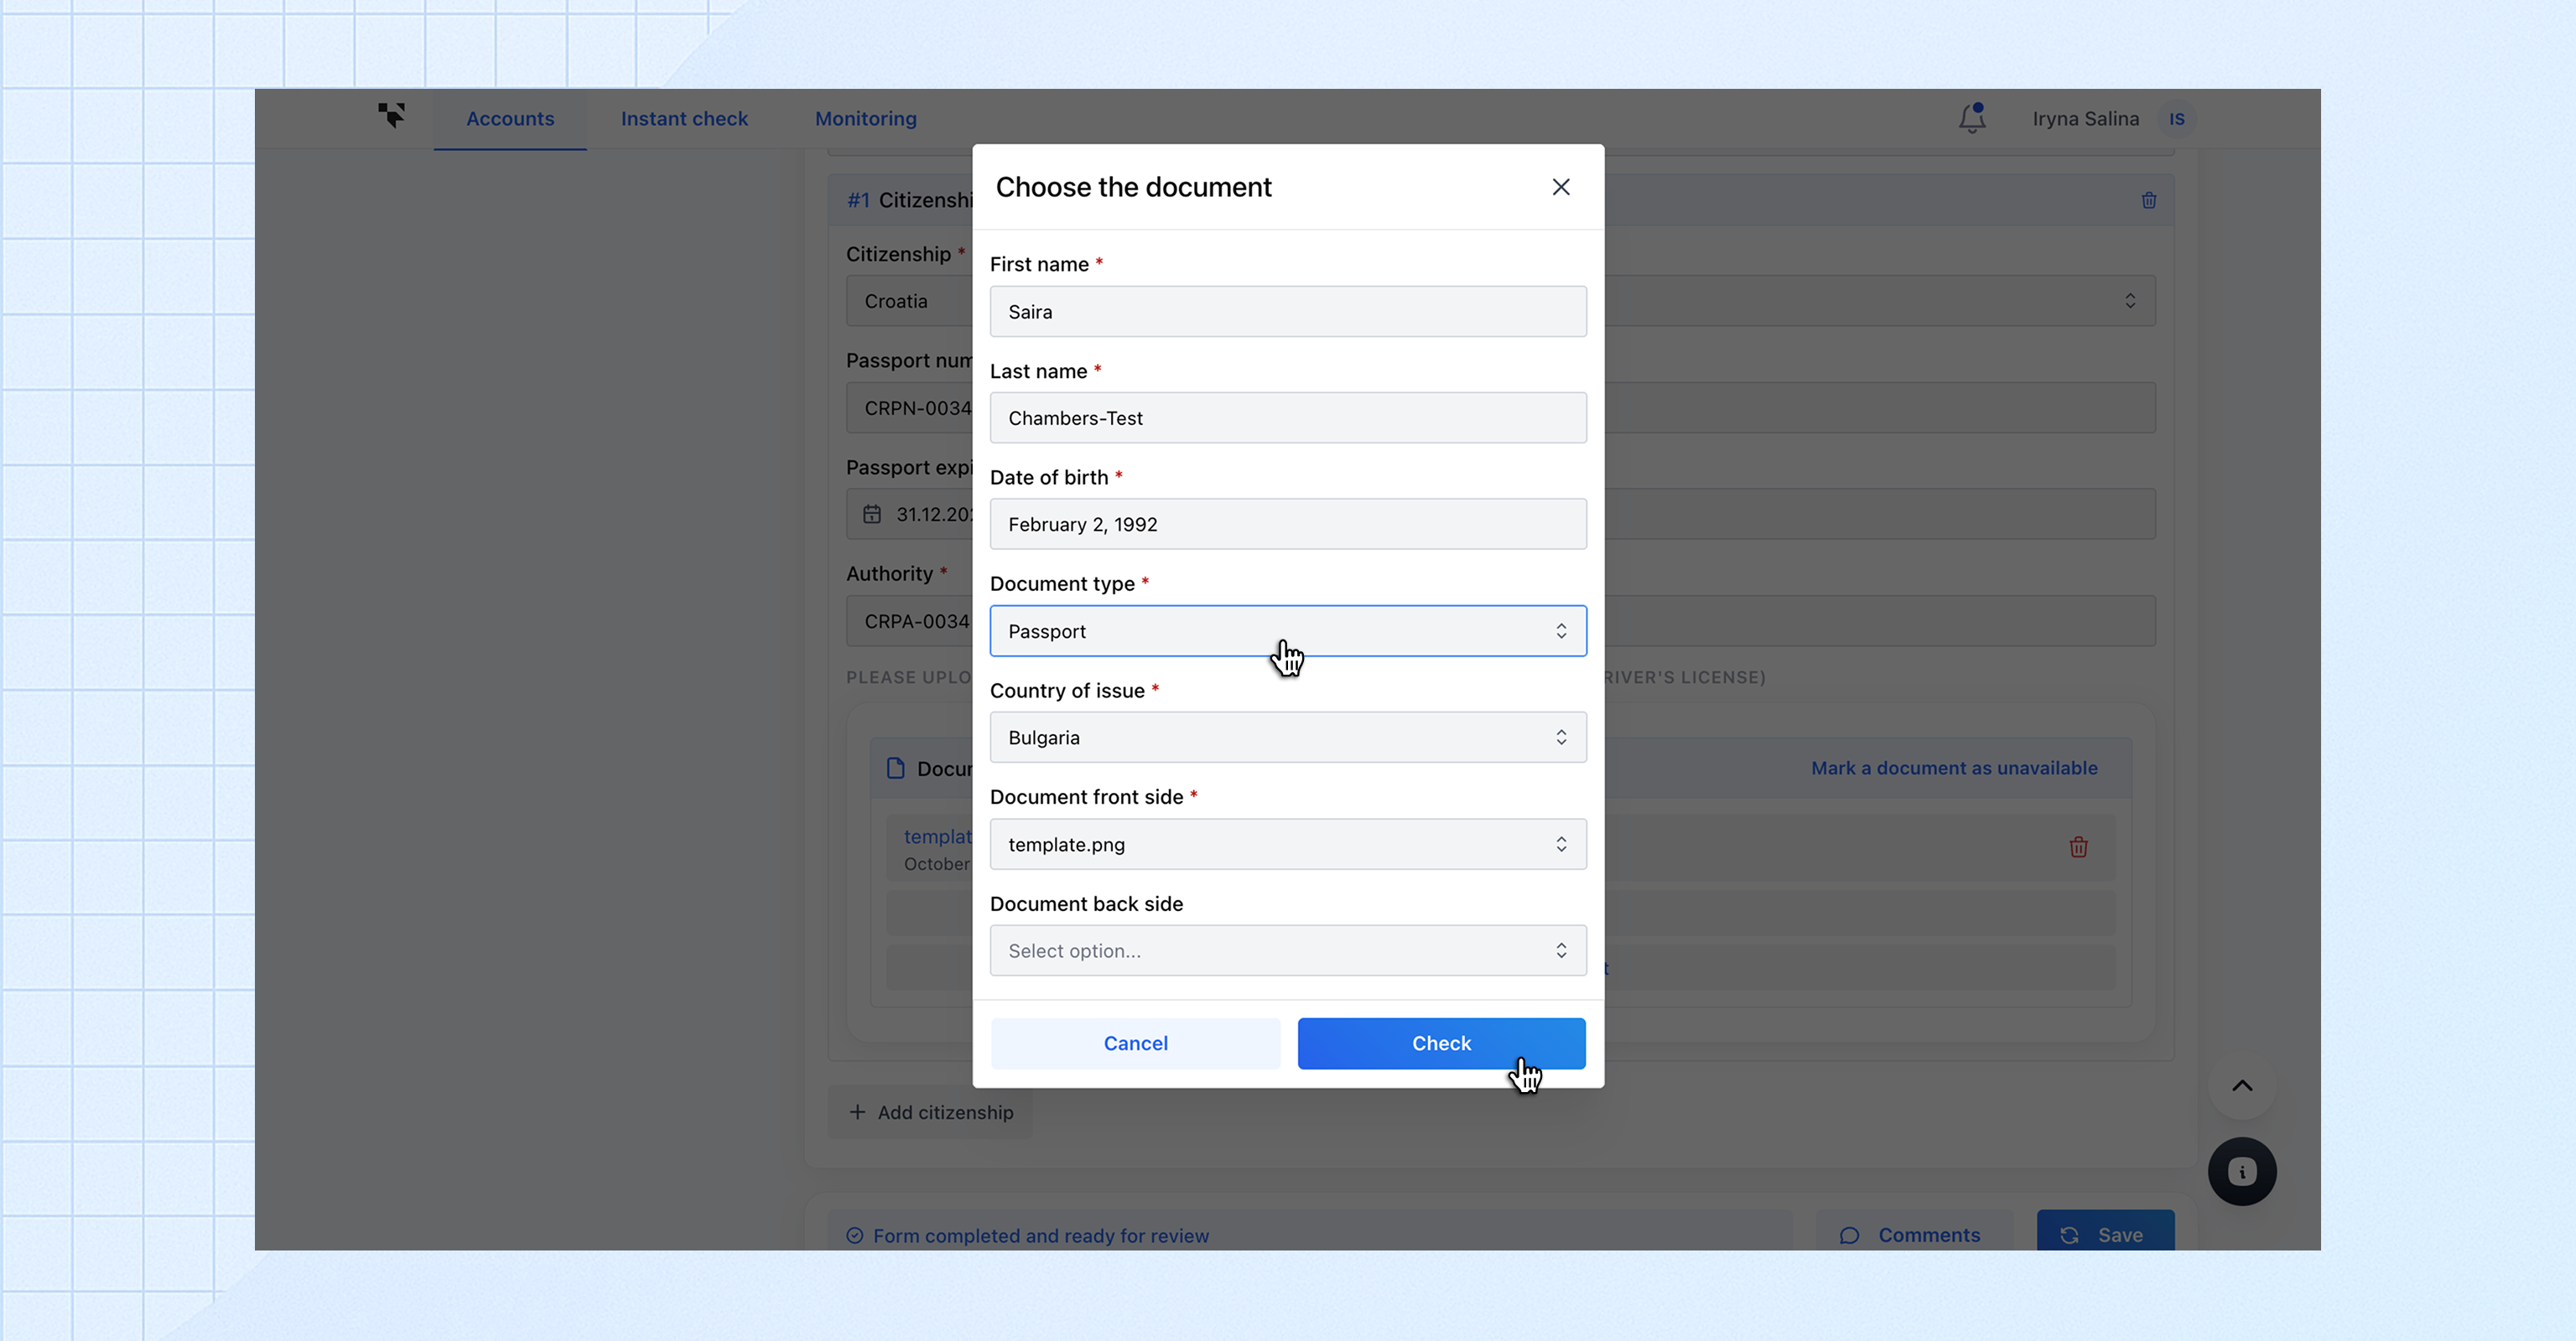Open the dark info help button
Viewport: 2576px width, 1341px height.
tap(2241, 1171)
